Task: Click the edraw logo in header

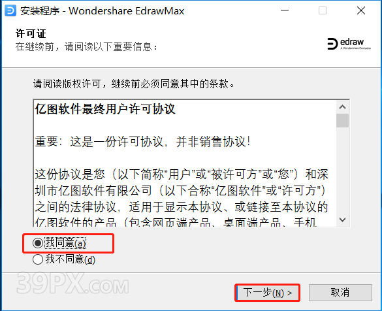Action: [349, 44]
